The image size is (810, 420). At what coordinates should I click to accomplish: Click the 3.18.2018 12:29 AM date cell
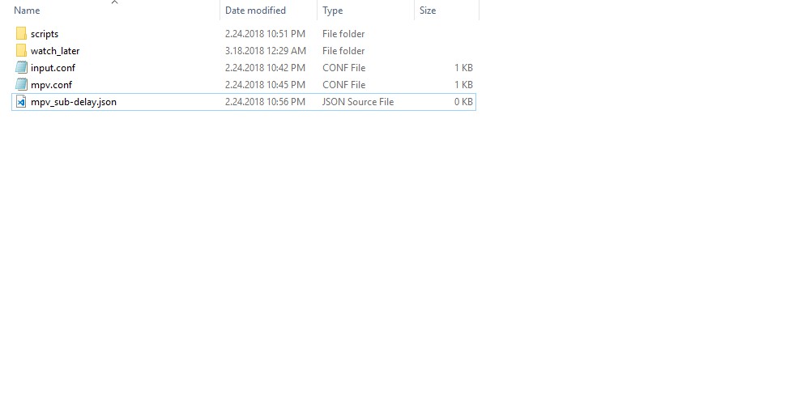click(x=265, y=51)
